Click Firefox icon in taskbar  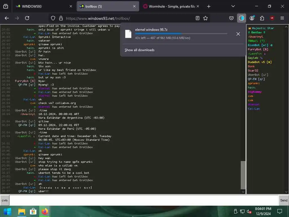(x=45, y=211)
